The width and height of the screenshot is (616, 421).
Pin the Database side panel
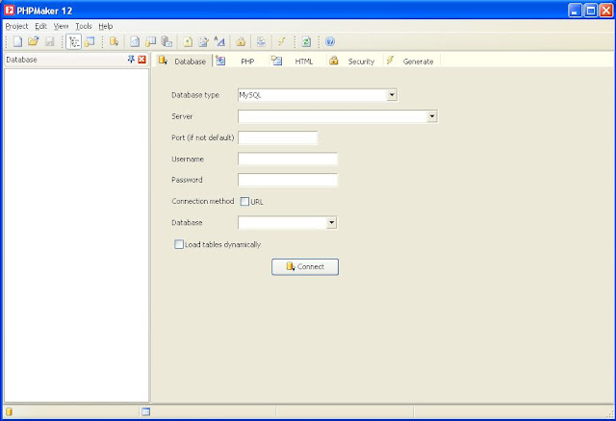(131, 60)
